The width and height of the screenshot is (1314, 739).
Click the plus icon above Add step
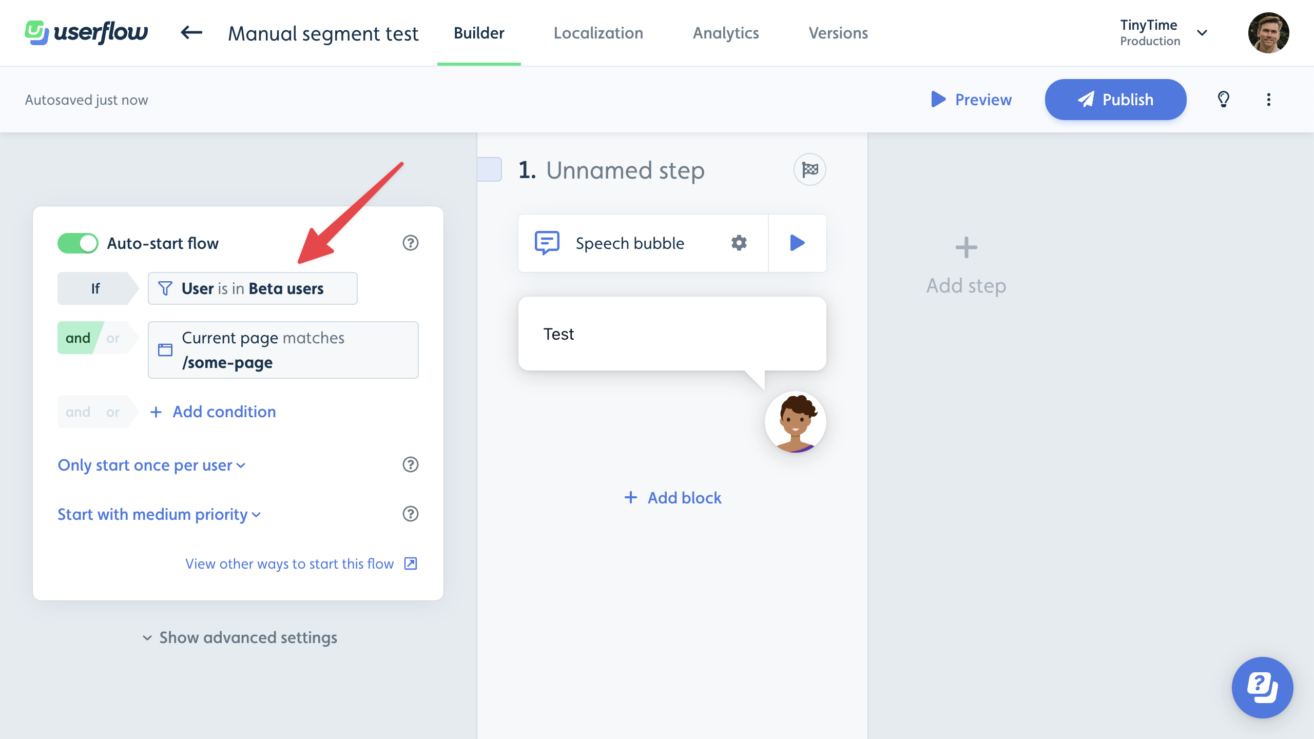click(x=966, y=247)
